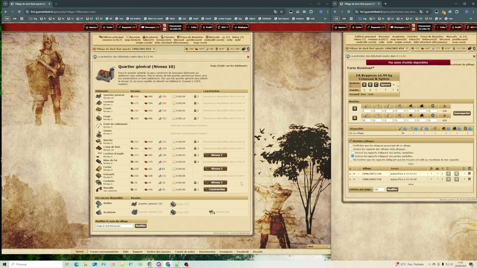Open Edifício principal quickbar link in left window

point(111,37)
